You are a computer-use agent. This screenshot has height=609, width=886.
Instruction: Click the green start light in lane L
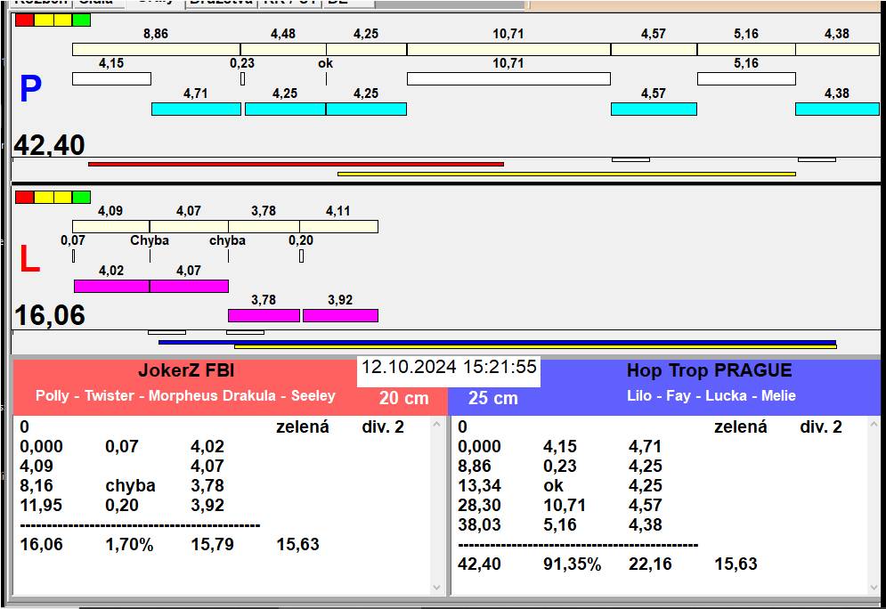pyautogui.click(x=81, y=197)
